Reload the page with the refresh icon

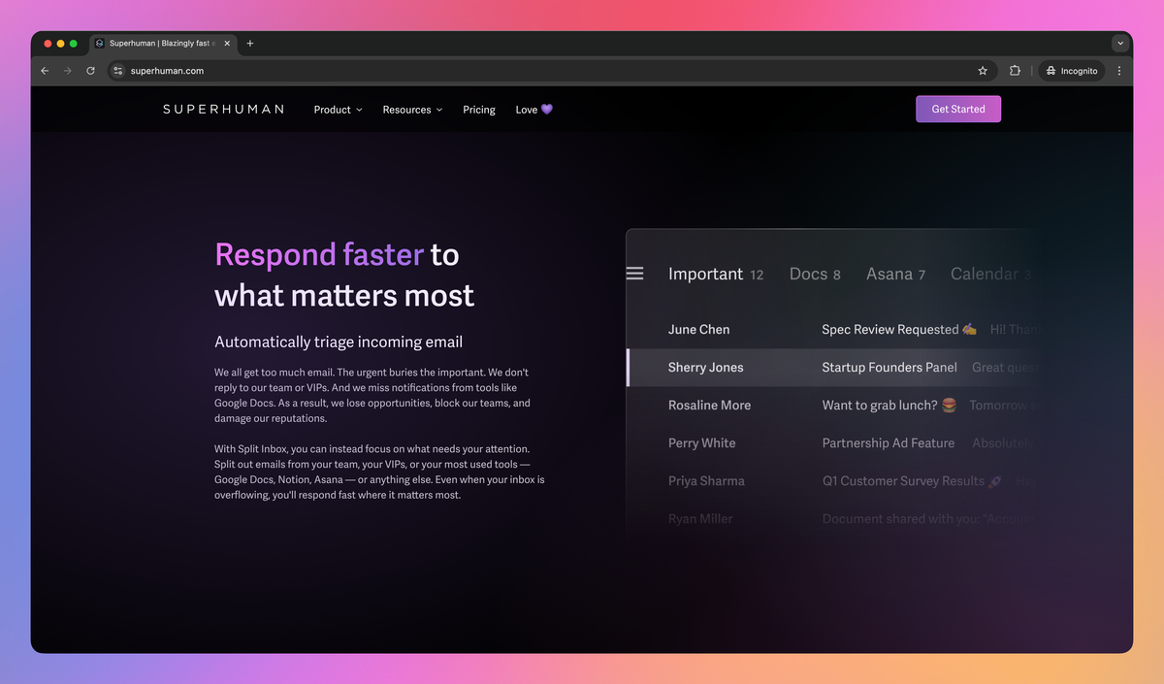tap(91, 71)
